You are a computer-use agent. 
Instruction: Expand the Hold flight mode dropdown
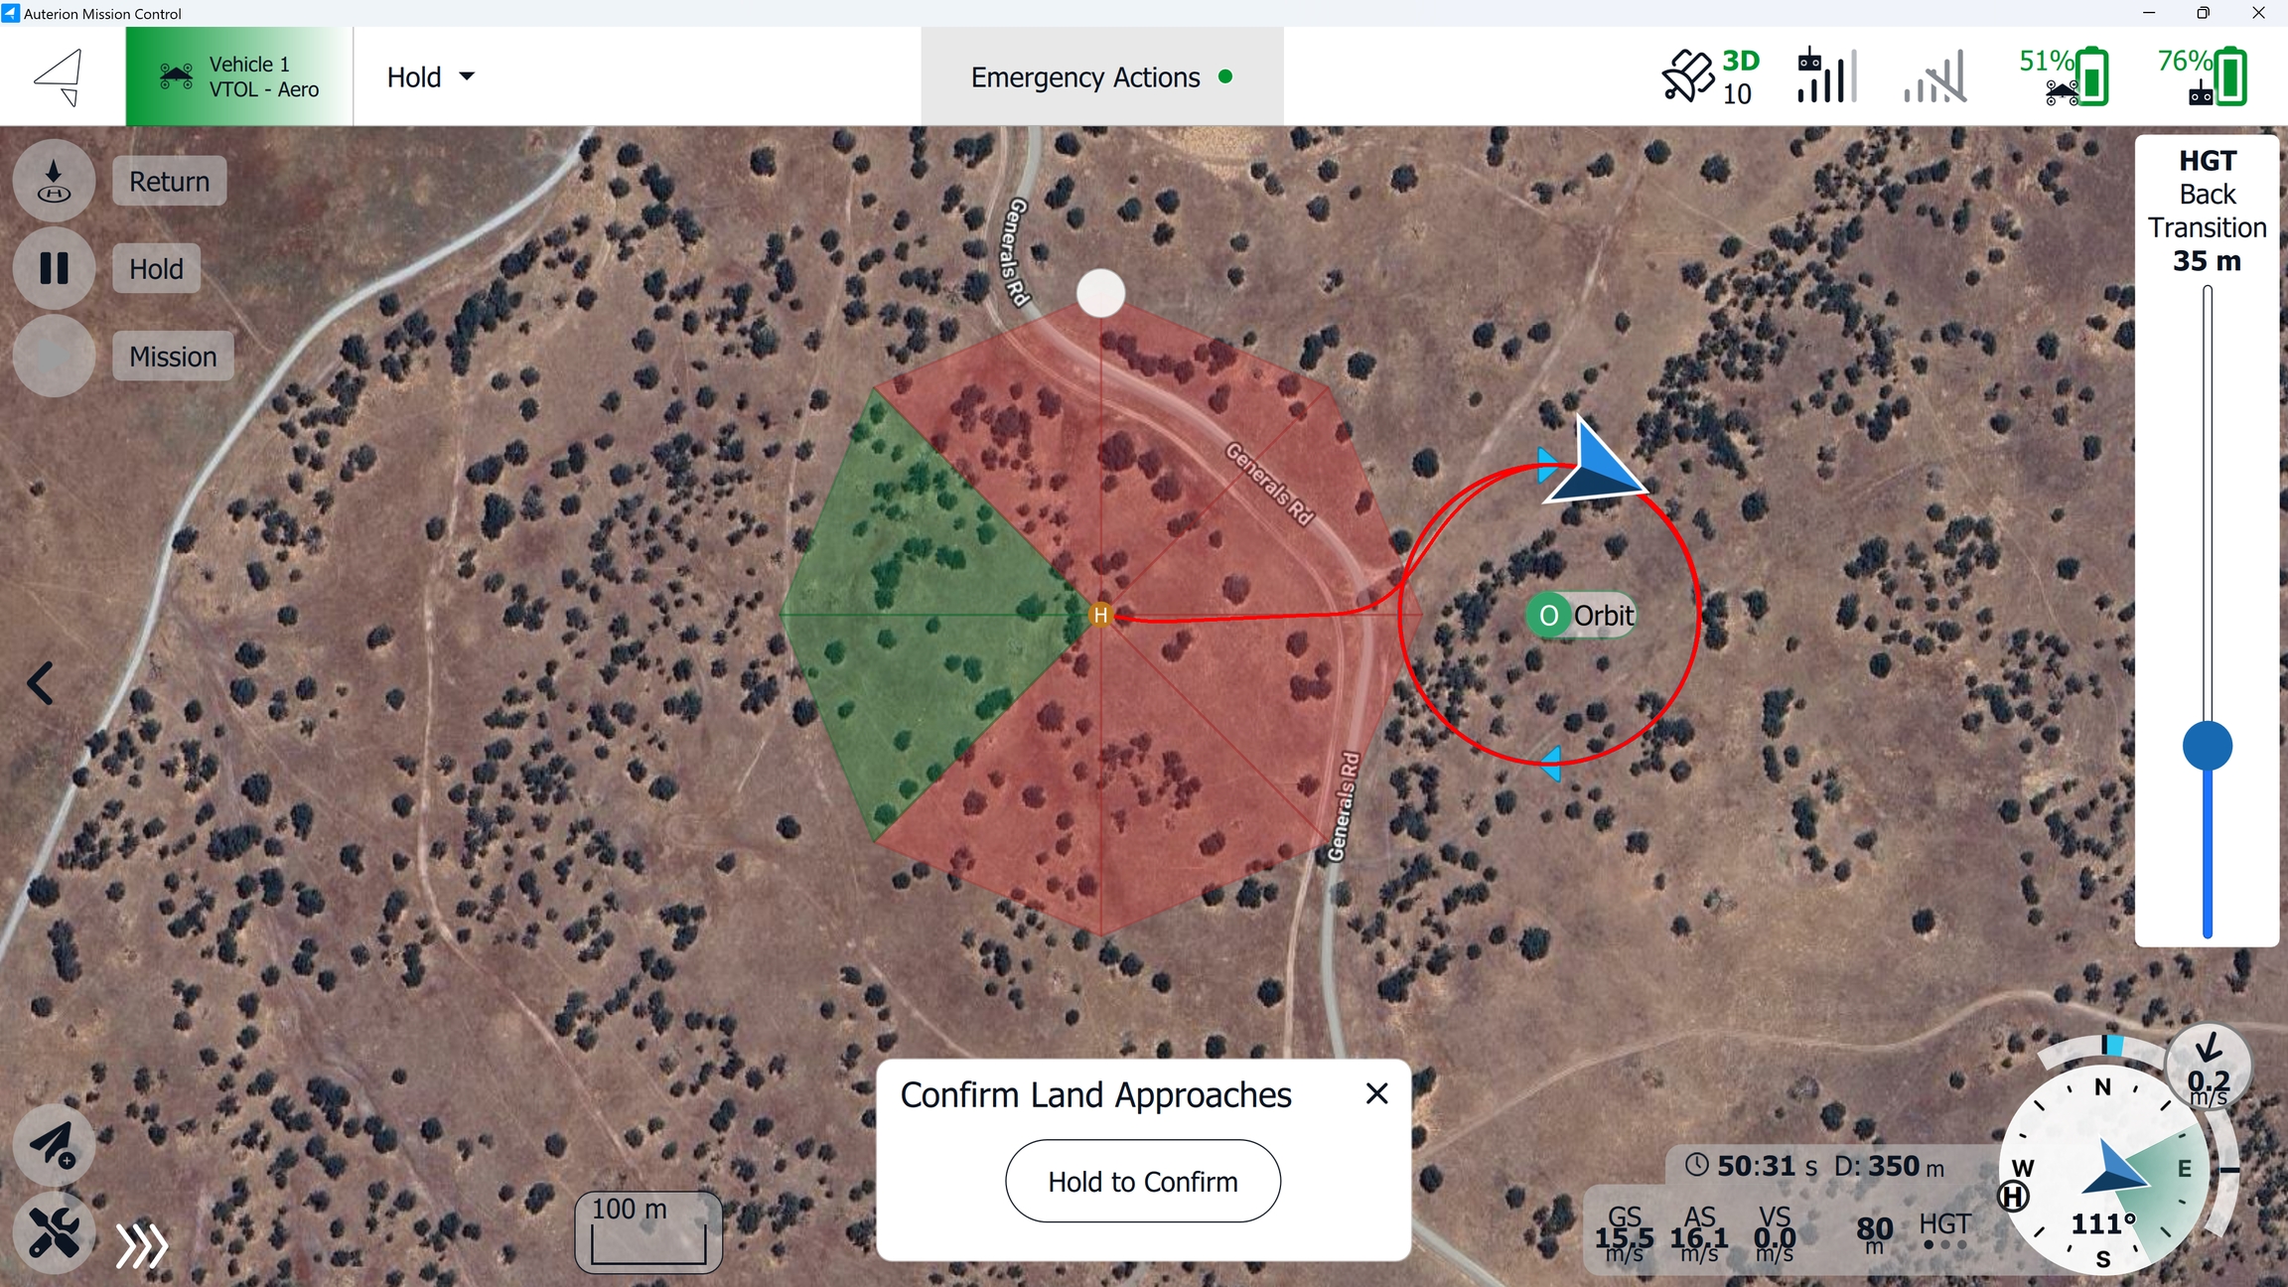tap(431, 76)
